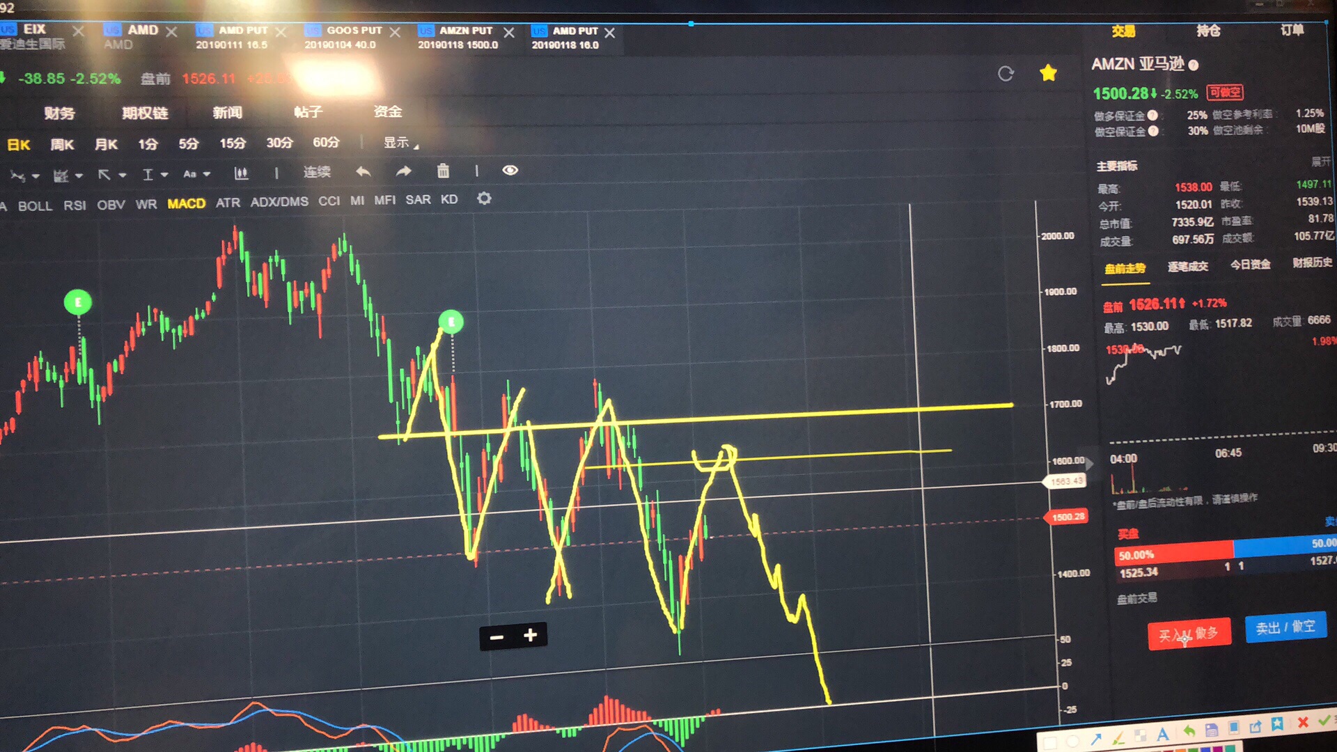The width and height of the screenshot is (1337, 752).
Task: Select the 60分 timeframe
Action: coord(326,142)
